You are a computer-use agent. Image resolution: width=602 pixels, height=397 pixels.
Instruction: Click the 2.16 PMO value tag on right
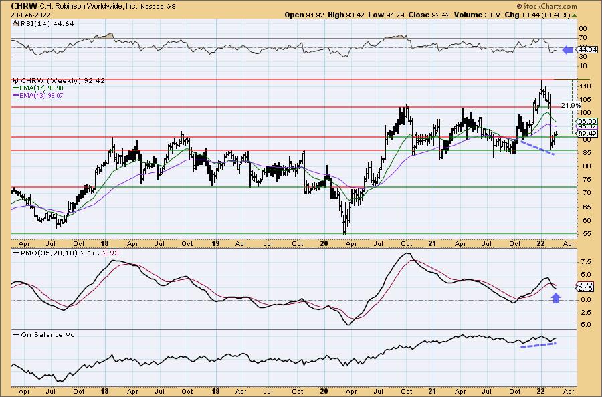585,289
